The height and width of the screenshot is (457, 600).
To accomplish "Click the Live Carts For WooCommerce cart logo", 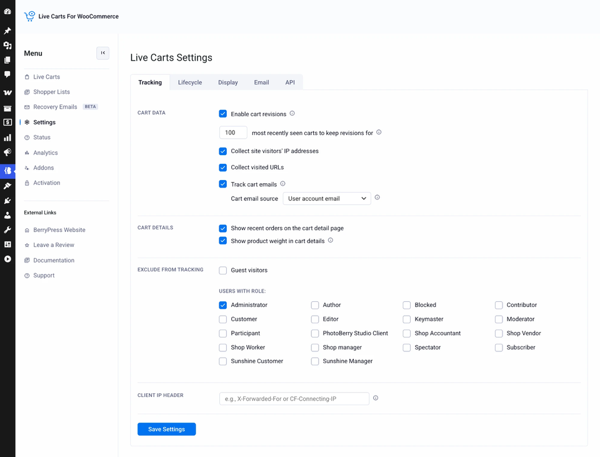I will coord(29,16).
